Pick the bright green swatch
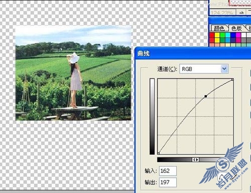Screen dimensions: 251x193 coord(222,35)
